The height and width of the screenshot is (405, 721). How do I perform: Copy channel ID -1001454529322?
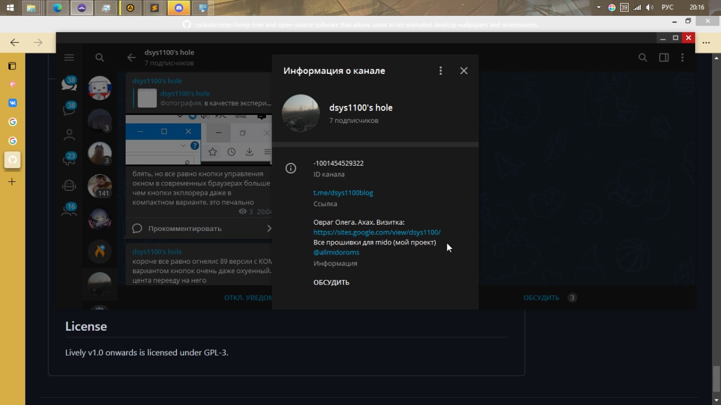339,163
